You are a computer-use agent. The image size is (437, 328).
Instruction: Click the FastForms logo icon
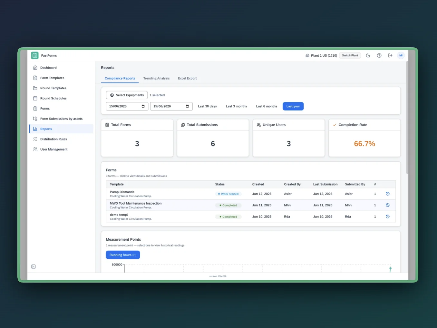(x=35, y=55)
